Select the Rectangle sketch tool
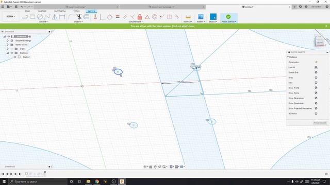This screenshot has height=185, width=330. coord(32,17)
